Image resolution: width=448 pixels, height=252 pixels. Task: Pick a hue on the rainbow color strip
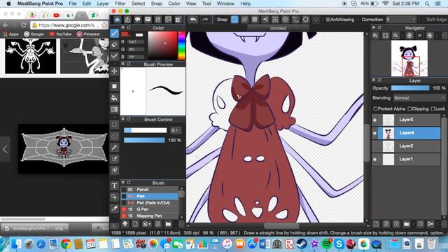[181, 45]
